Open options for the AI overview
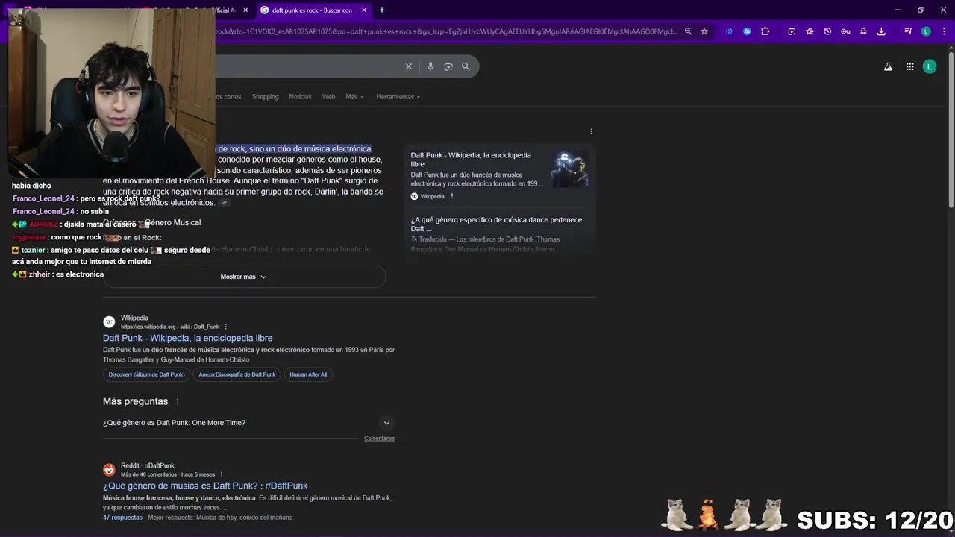Image resolution: width=955 pixels, height=537 pixels. tap(591, 132)
